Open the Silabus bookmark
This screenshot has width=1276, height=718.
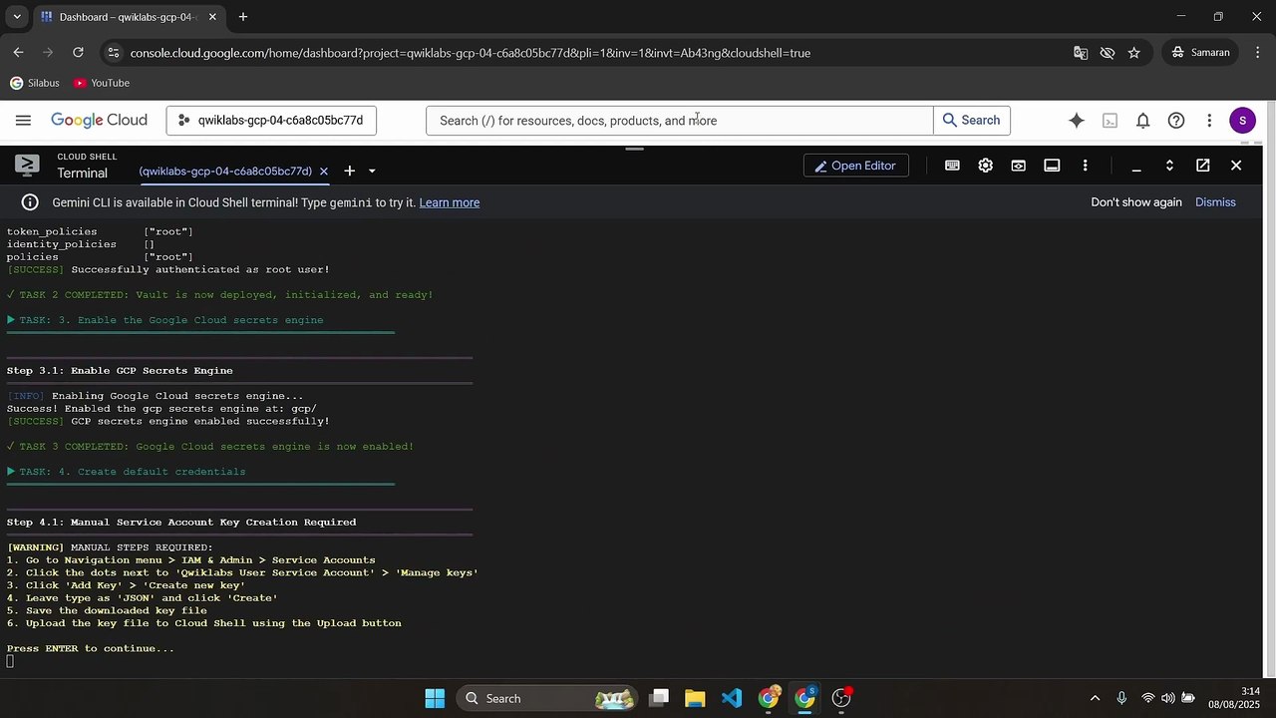35,83
